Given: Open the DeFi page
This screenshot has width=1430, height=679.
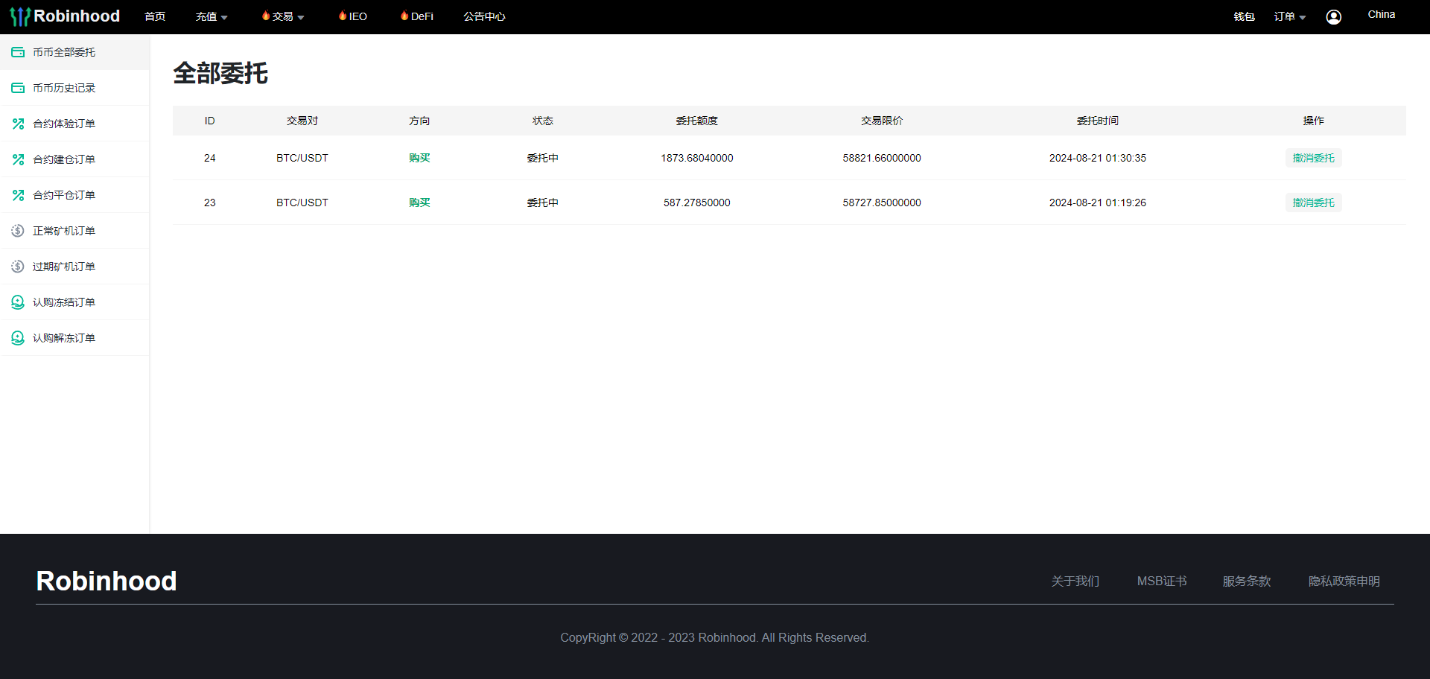Looking at the screenshot, I should click(x=422, y=17).
